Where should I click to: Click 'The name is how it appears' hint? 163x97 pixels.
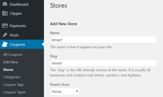[x=81, y=47]
